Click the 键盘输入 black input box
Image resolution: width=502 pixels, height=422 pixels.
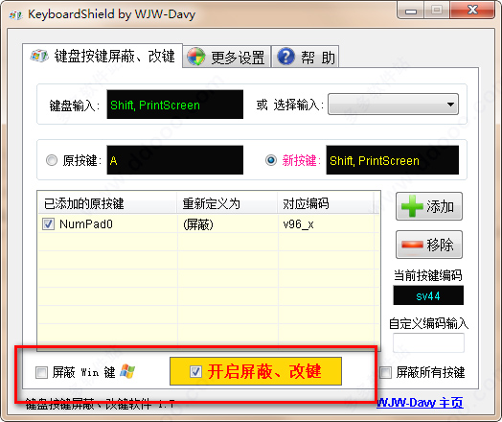pos(174,105)
